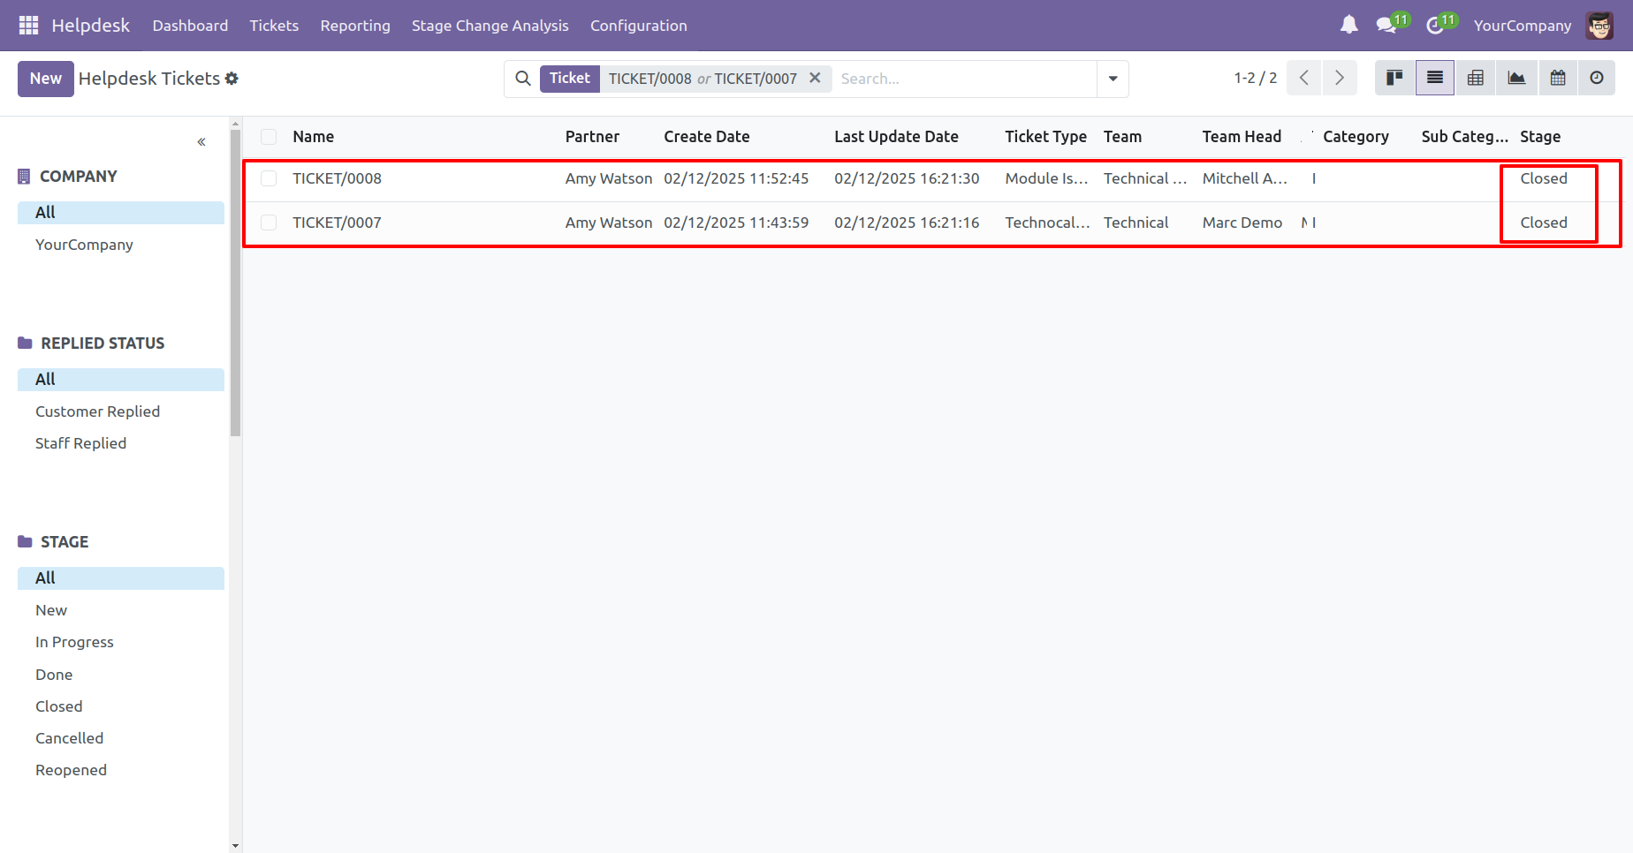The height and width of the screenshot is (853, 1633).
Task: Switch to Activity view
Action: point(1597,79)
